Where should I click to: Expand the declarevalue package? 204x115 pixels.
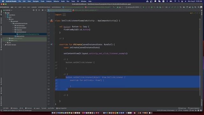pos(13,26)
